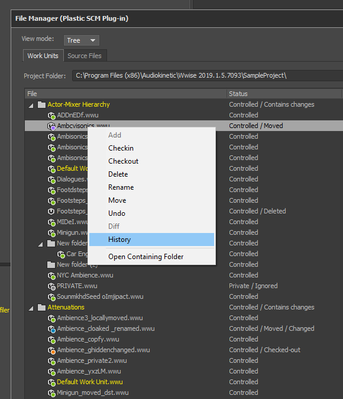Select the PRIVATE.wwu row
The height and width of the screenshot is (399, 343).
184,286
